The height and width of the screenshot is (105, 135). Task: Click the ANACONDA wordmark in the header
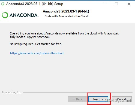[x=24, y=15]
